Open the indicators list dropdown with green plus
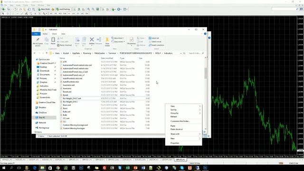Viewport: 304px width, 171px height. coord(114,9)
